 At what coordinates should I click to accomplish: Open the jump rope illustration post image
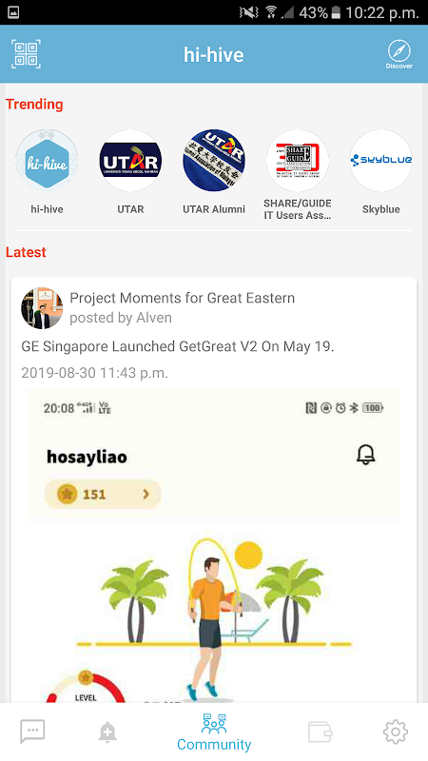click(214, 546)
